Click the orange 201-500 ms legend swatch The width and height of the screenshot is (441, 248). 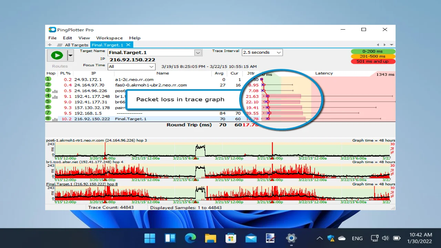[x=373, y=56]
